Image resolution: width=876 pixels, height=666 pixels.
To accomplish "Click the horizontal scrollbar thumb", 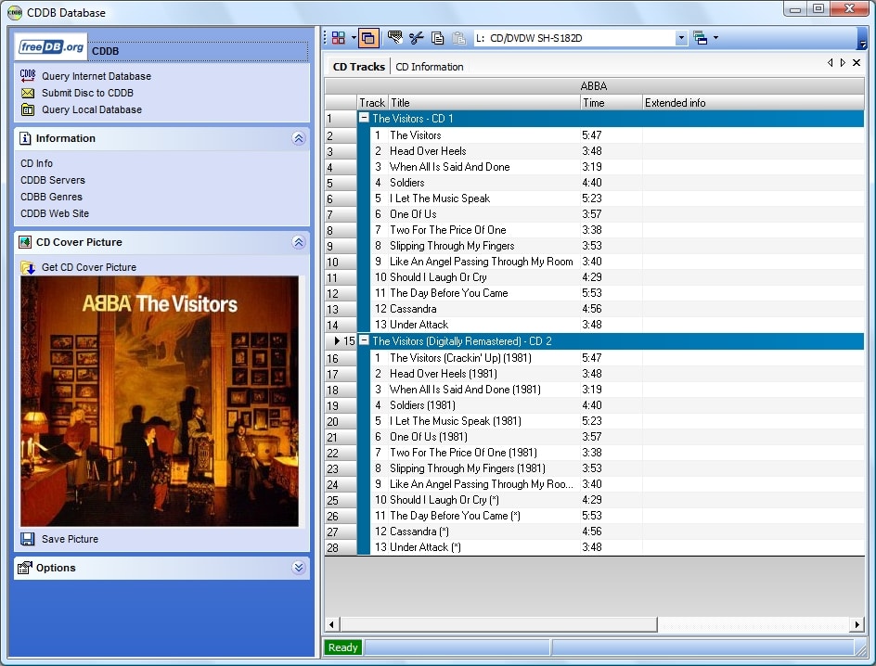I will pyautogui.click(x=498, y=624).
